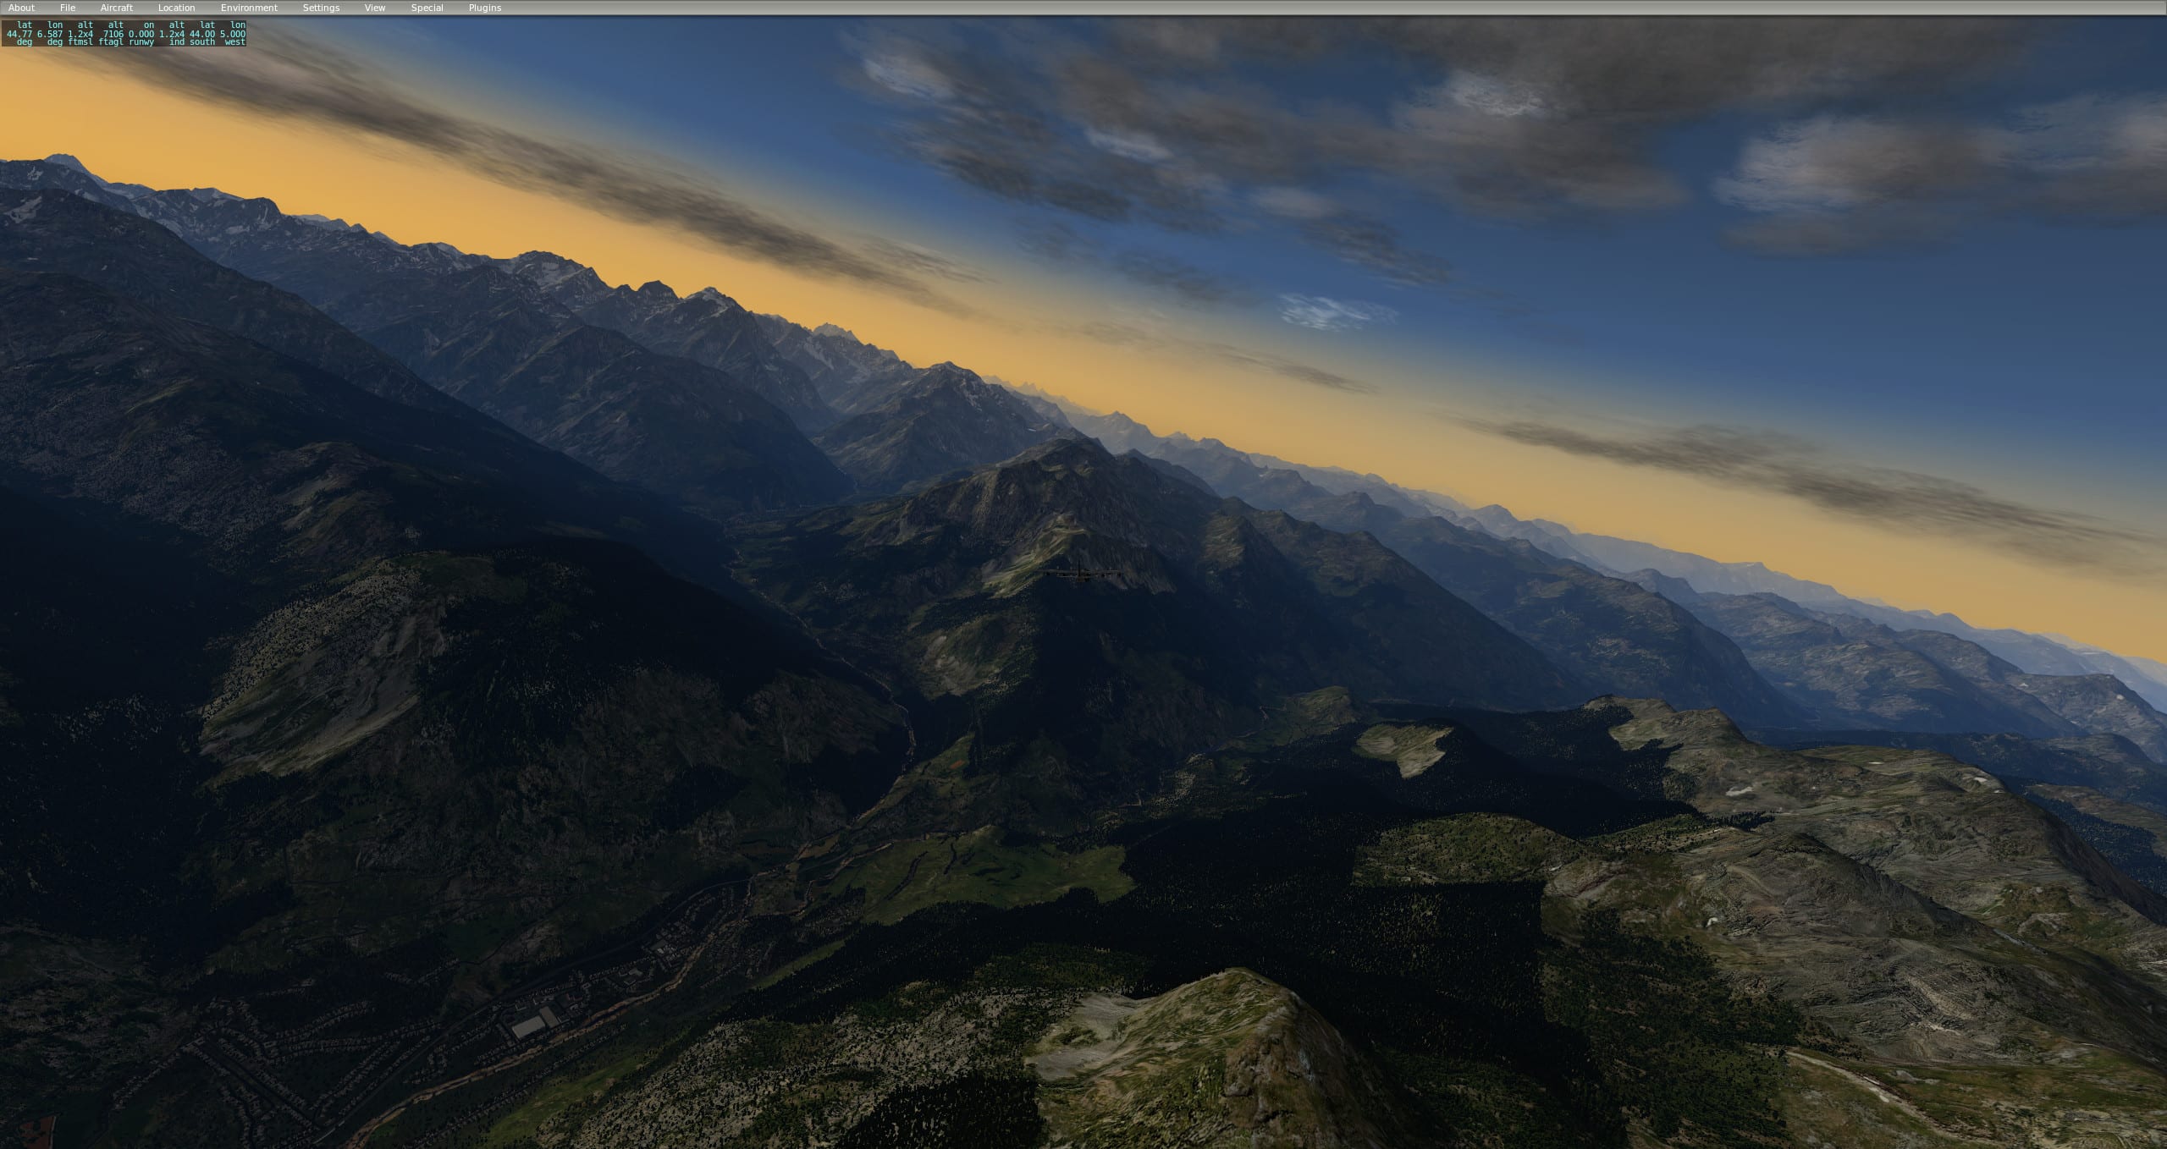Click the lon west 5.000 readout

pyautogui.click(x=233, y=34)
